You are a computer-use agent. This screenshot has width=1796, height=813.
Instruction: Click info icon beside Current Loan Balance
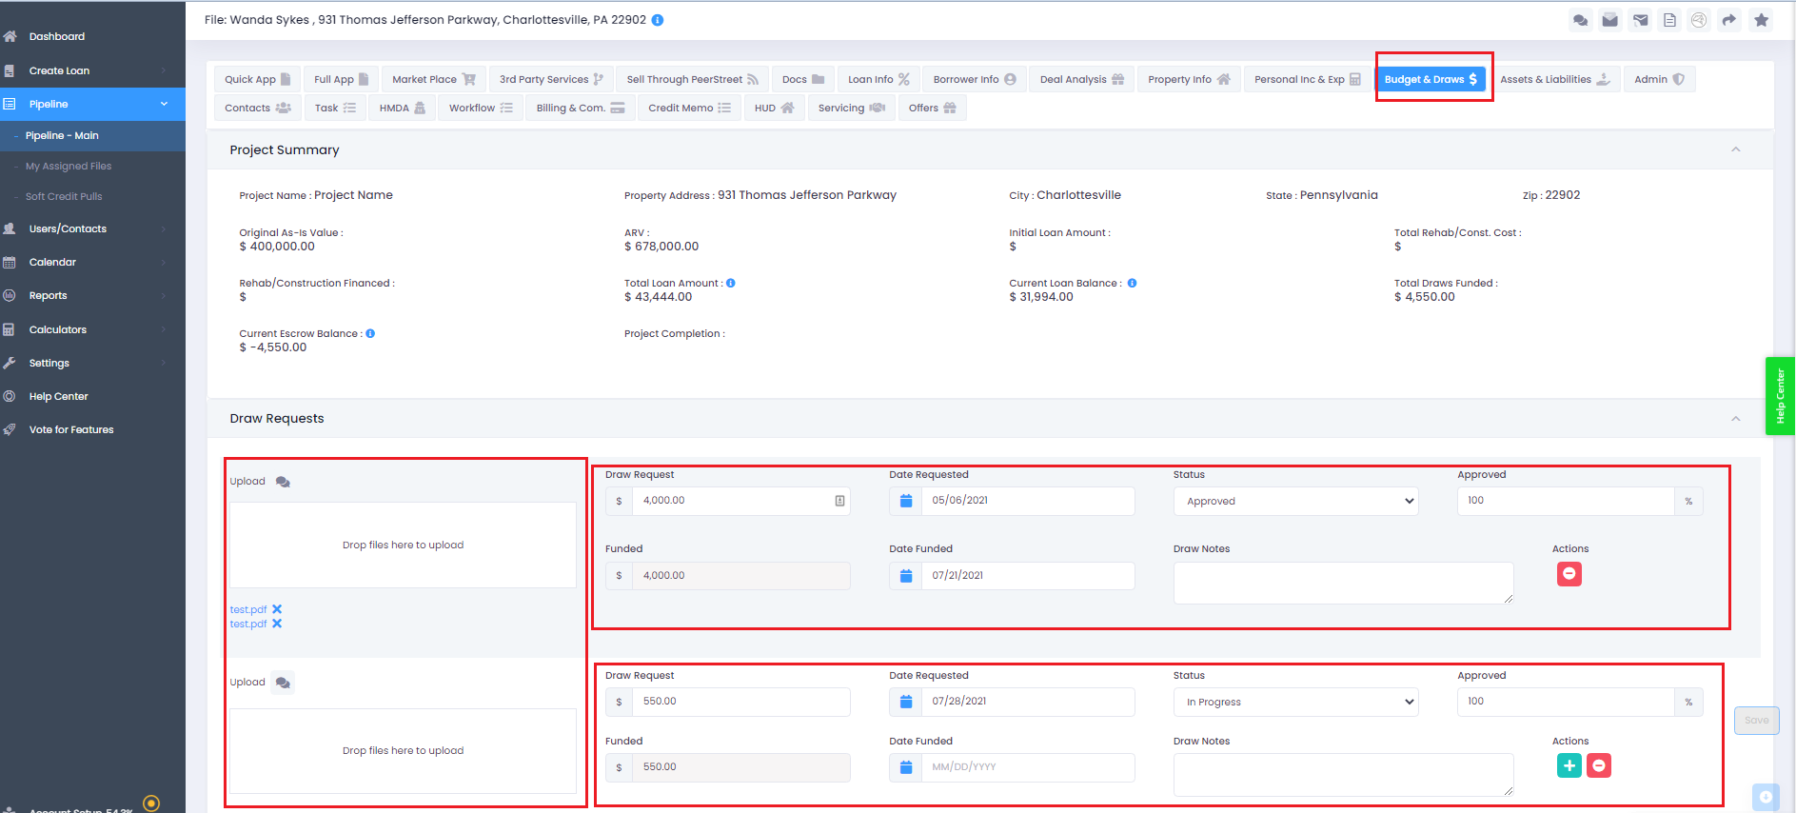pos(1132,283)
